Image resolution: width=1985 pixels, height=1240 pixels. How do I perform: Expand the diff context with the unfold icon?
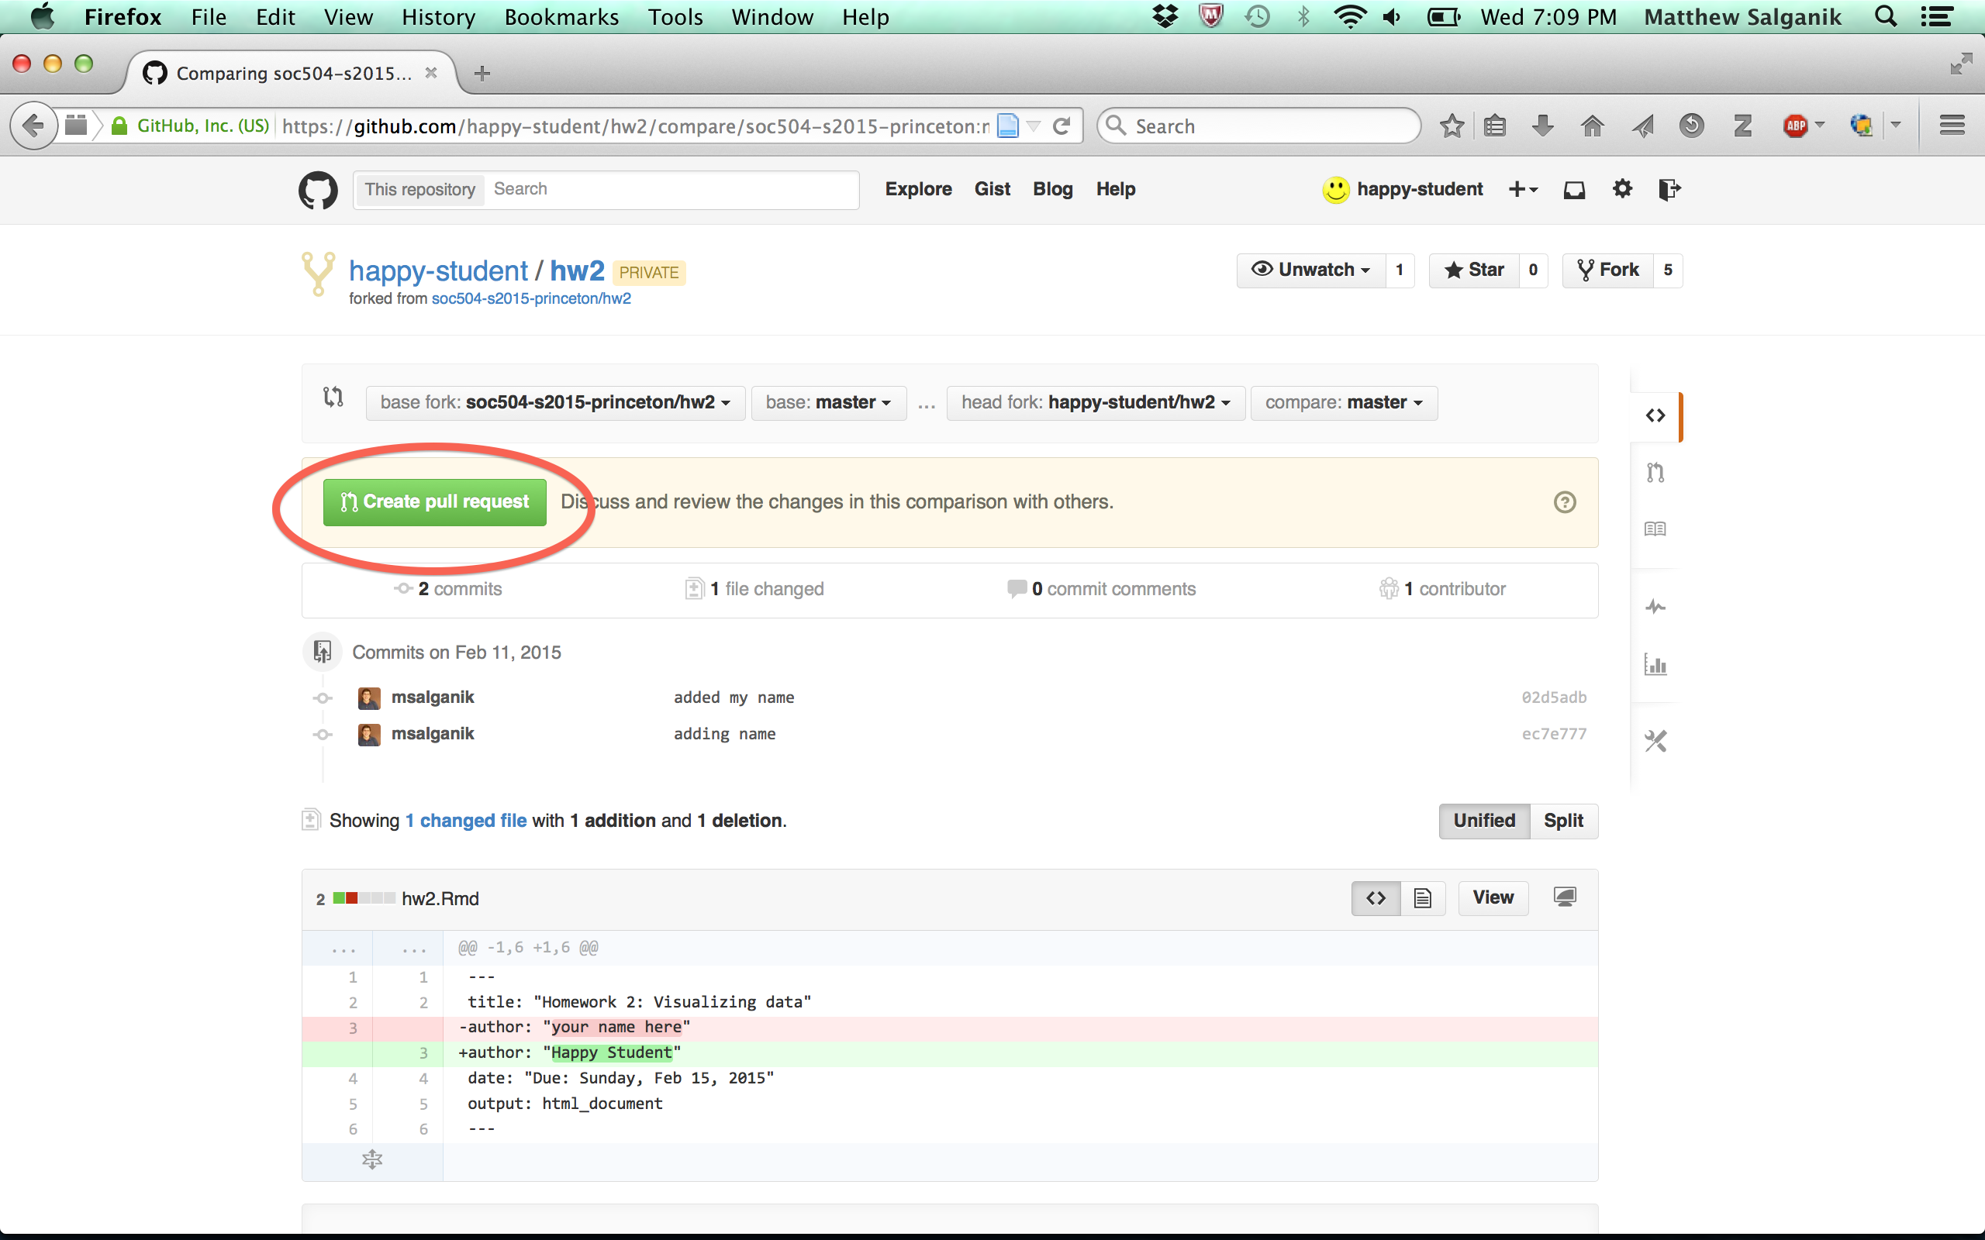(371, 1159)
